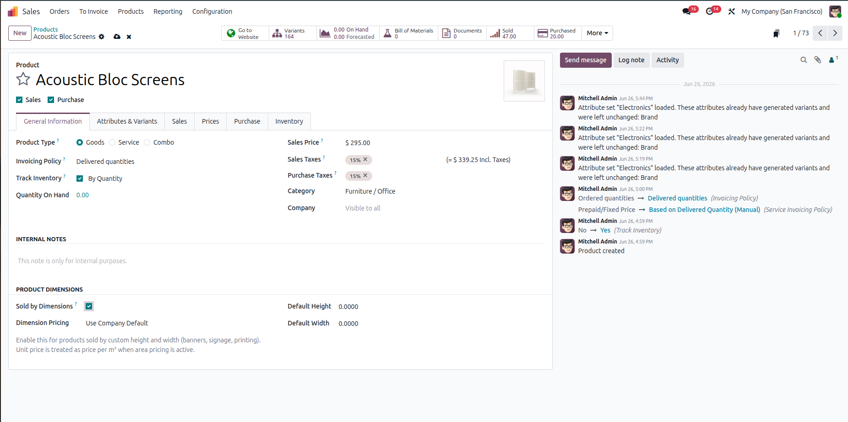Toggle the Sales checkbox
The width and height of the screenshot is (848, 422).
point(19,100)
